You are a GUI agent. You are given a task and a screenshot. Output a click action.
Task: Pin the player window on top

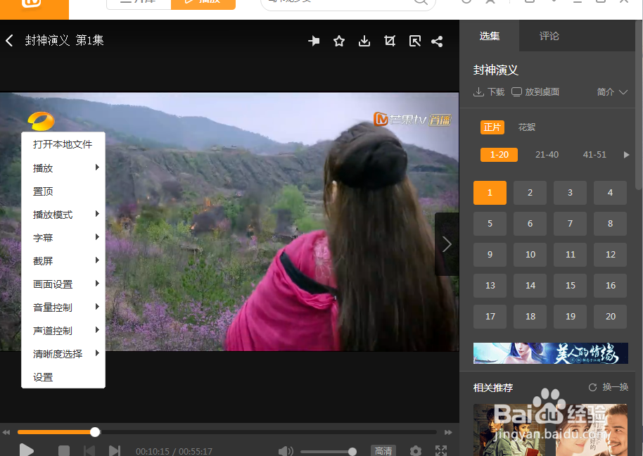pyautogui.click(x=314, y=41)
